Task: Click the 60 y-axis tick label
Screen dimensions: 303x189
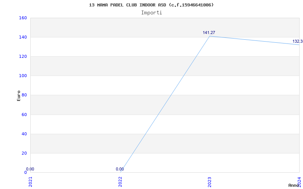Action: (24, 115)
